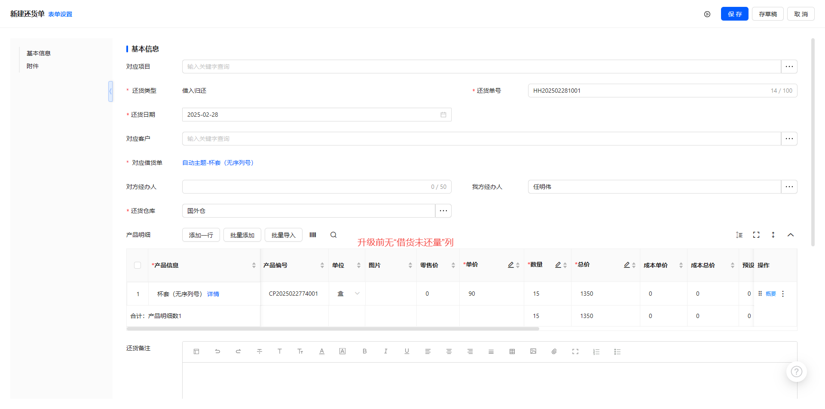Click the attachment paperclip icon

554,351
